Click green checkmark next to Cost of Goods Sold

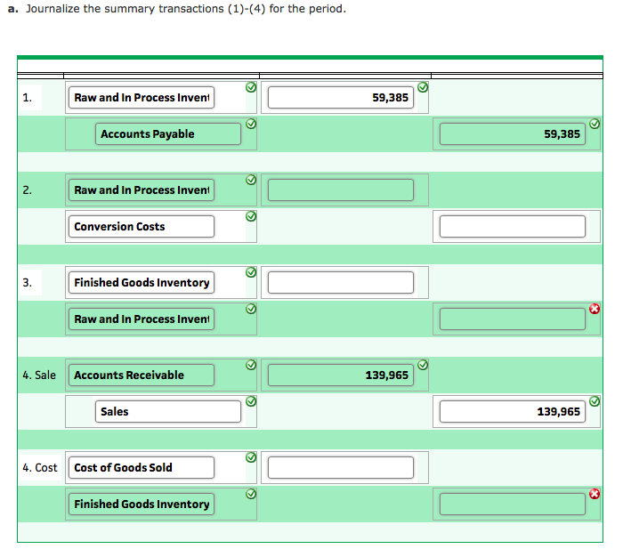point(251,457)
